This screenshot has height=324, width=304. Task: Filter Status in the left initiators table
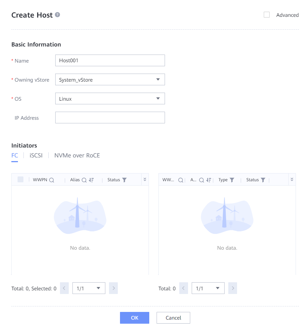[124, 180]
